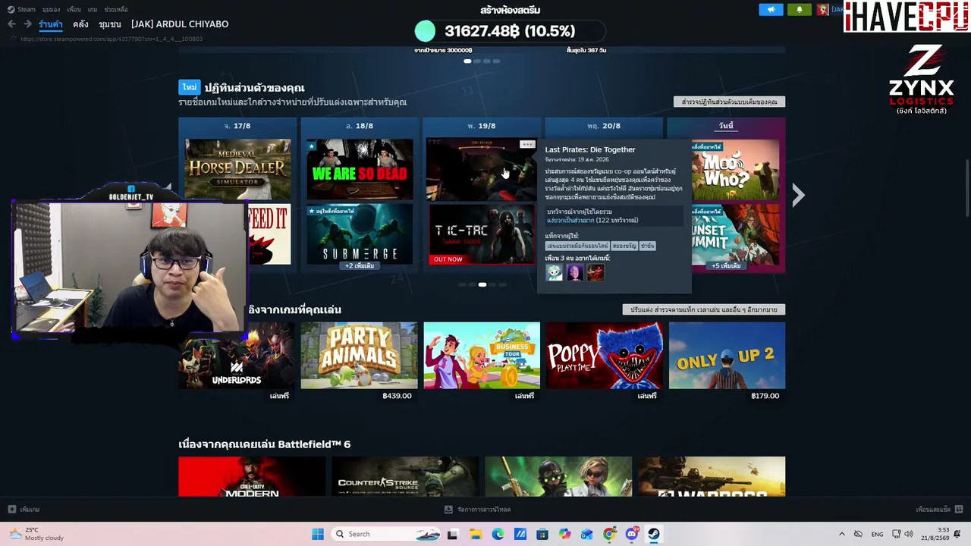Open the Underlords game card
Screen dimensions: 971x546
coord(237,356)
